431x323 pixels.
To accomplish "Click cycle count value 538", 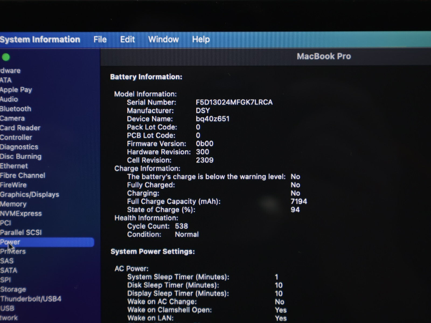I will coord(181,226).
